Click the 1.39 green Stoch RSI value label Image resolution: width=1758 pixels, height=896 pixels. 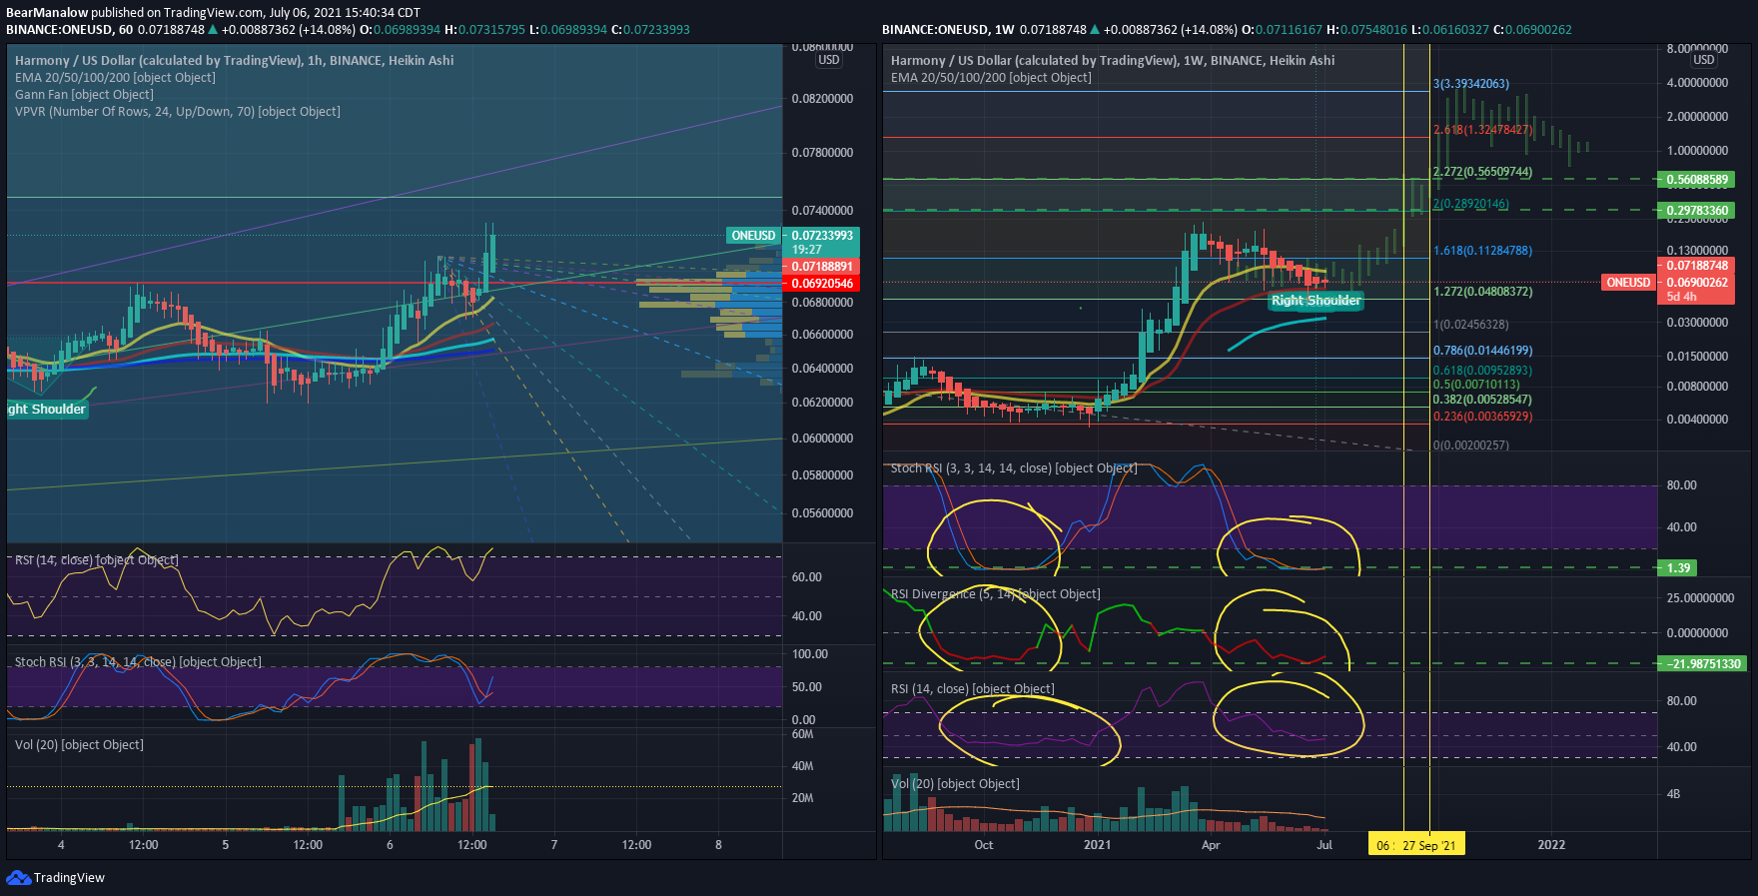coord(1679,568)
